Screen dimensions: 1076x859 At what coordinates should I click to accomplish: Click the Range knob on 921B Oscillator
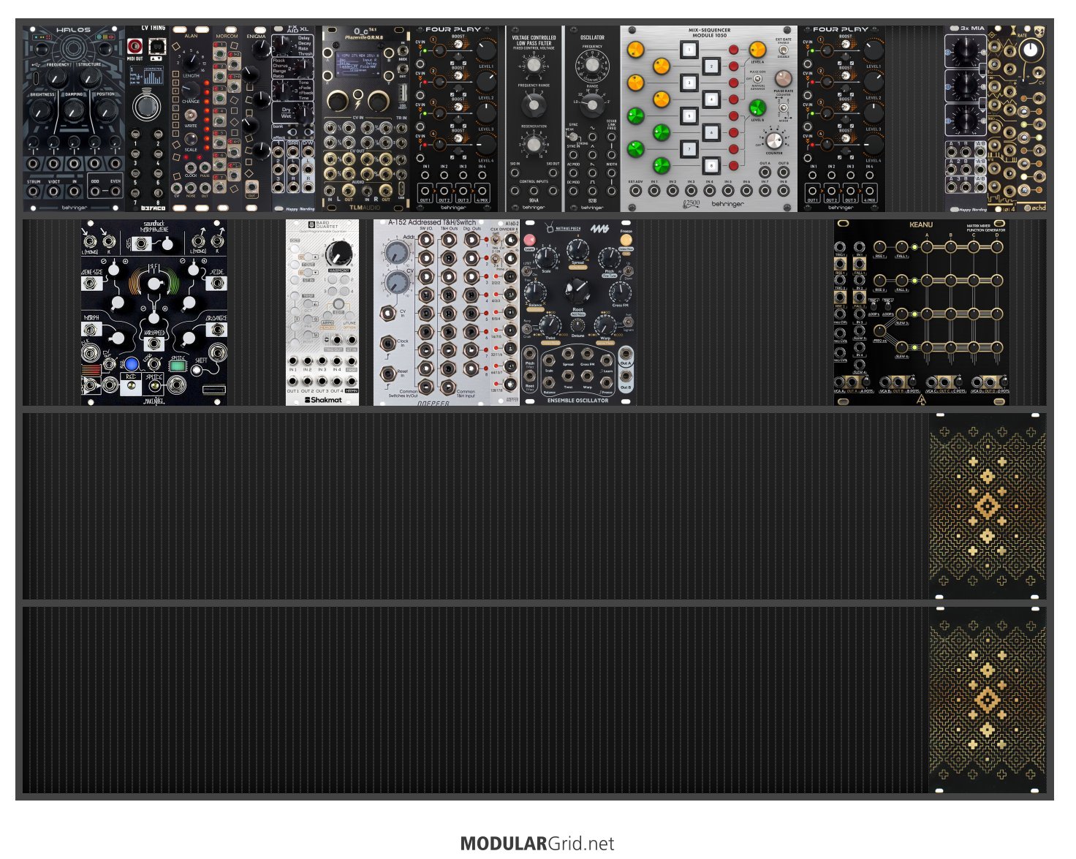click(x=592, y=106)
